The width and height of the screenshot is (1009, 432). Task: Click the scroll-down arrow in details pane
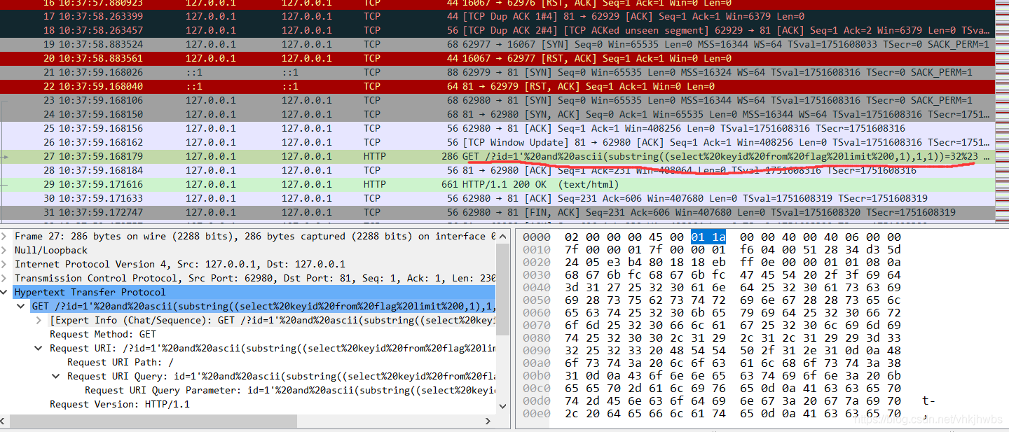tap(502, 406)
